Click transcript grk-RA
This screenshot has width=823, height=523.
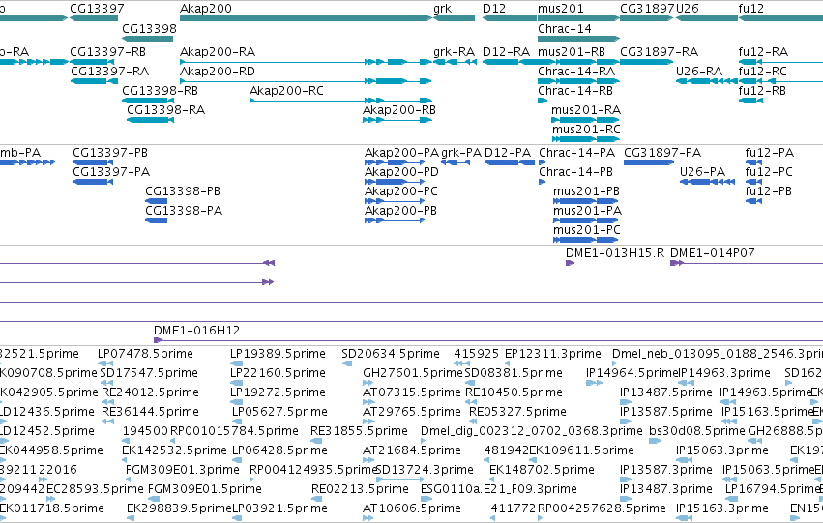point(455,62)
